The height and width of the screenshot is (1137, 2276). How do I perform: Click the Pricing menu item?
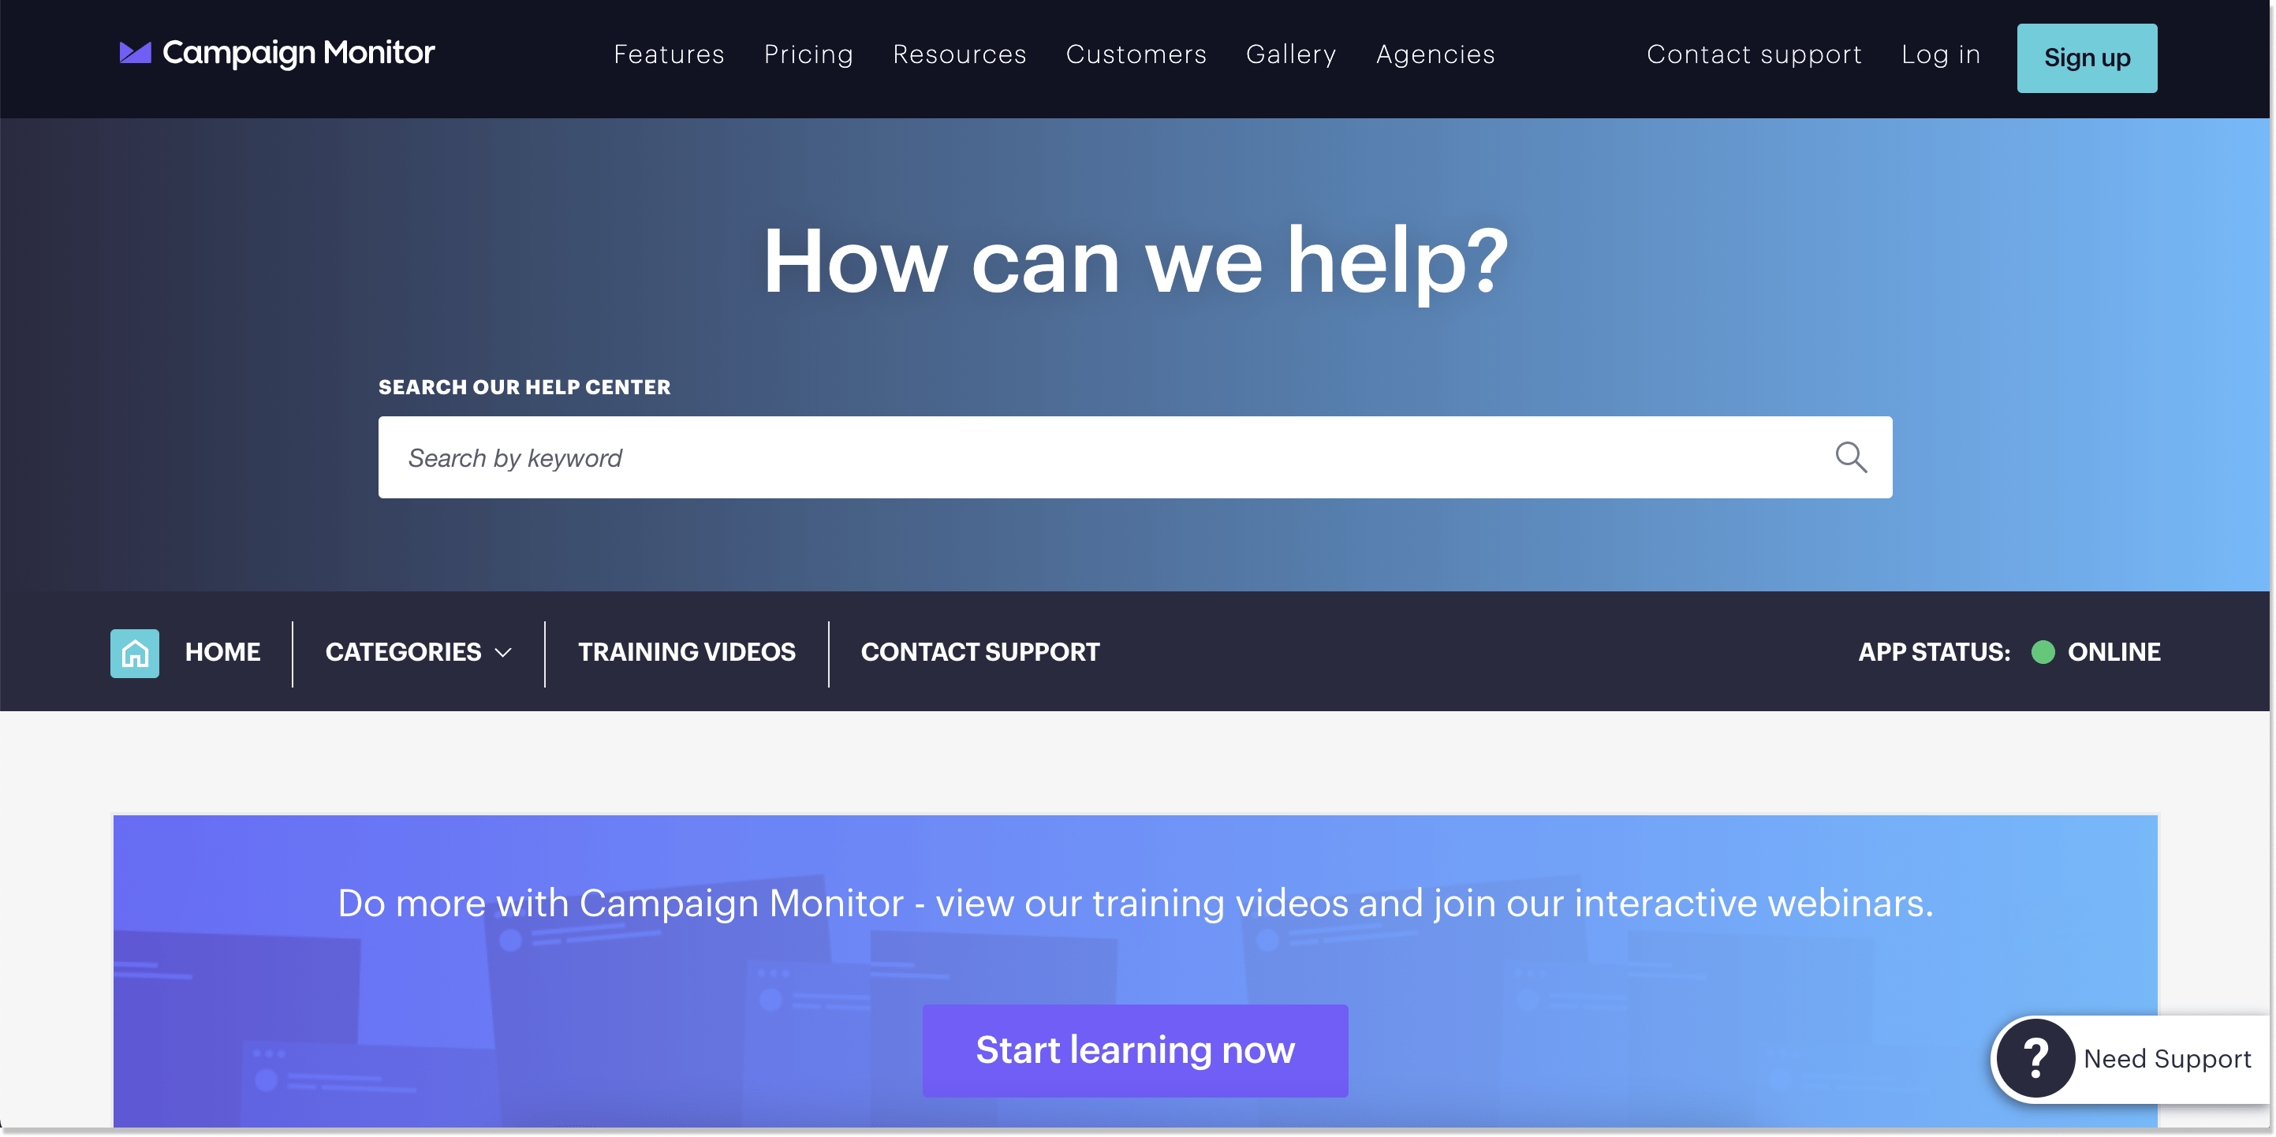pos(808,54)
